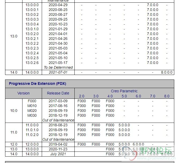Click release date 2020-09-25
The image size is (178, 163).
pos(58,20)
